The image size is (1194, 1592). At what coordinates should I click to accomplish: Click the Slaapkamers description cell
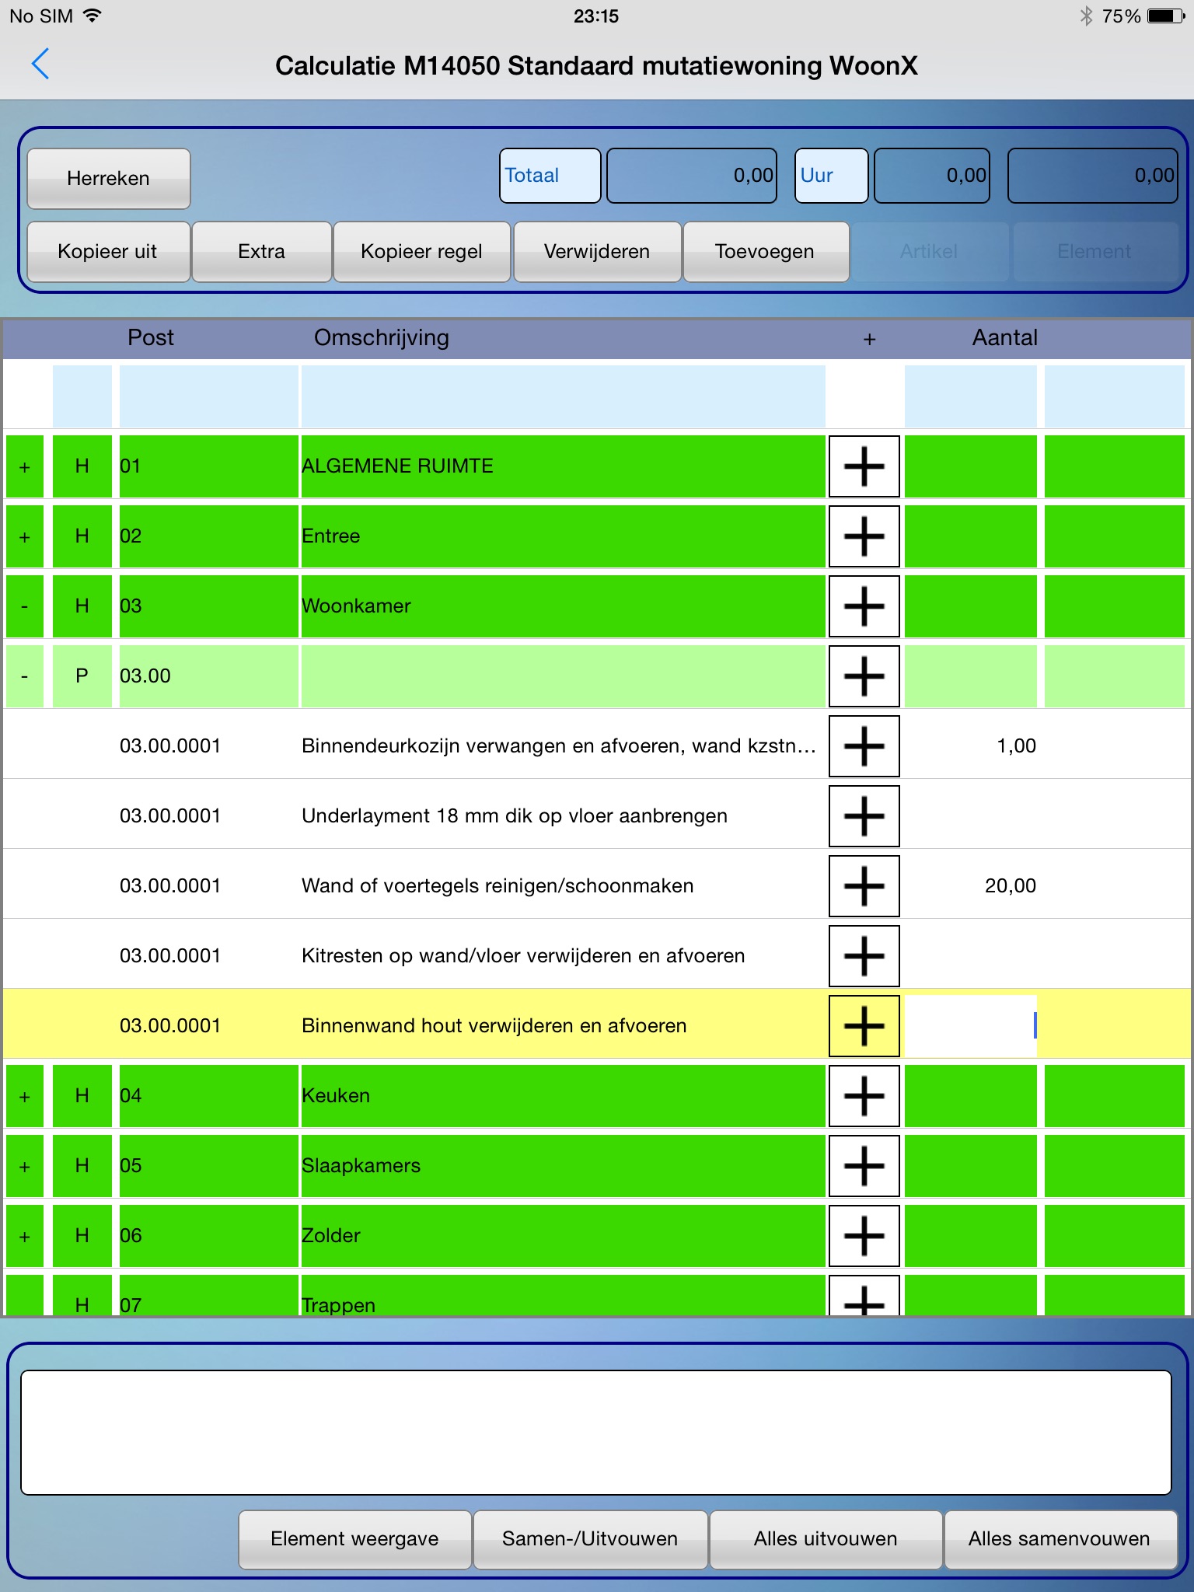(564, 1166)
